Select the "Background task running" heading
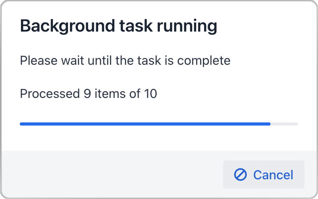This screenshot has width=318, height=199. pyautogui.click(x=118, y=26)
